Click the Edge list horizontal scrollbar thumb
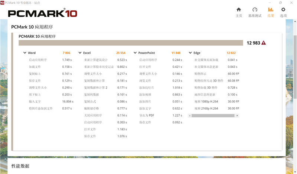297x174 pixels. point(213,116)
